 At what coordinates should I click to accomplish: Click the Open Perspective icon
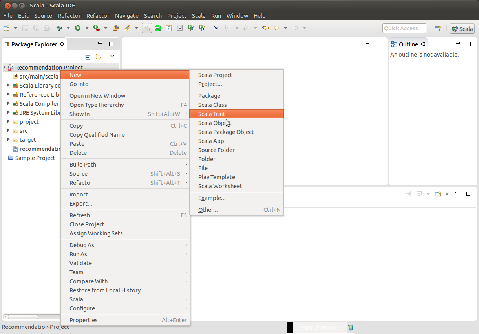pyautogui.click(x=437, y=28)
